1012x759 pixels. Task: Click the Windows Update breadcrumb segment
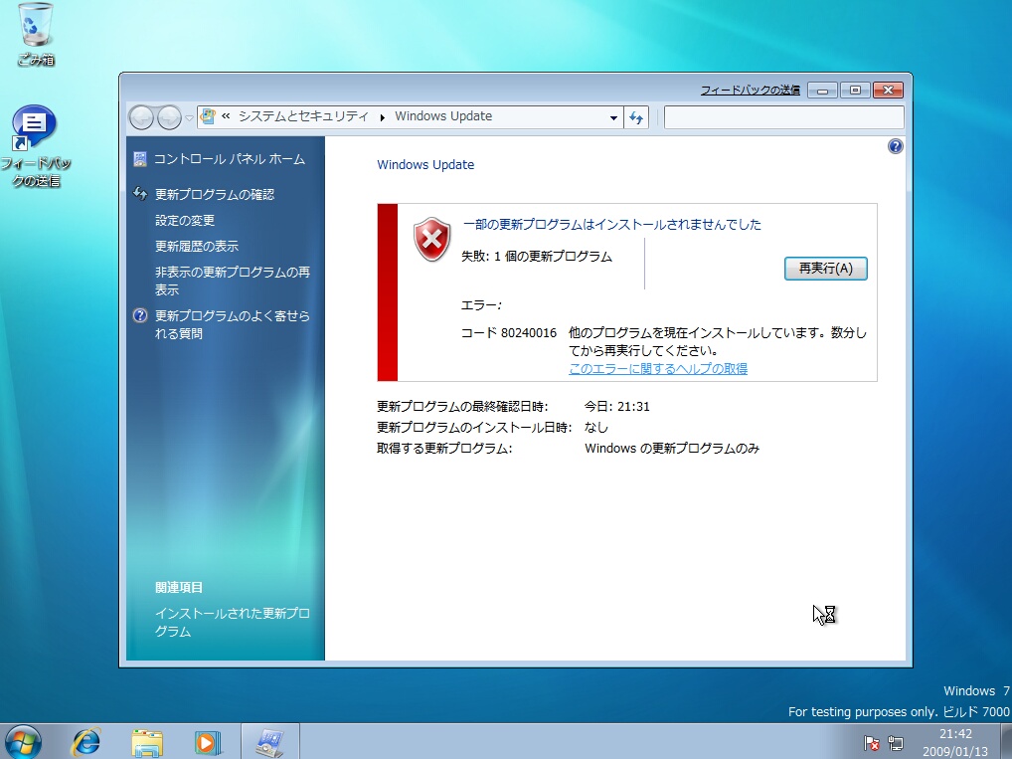(x=443, y=116)
